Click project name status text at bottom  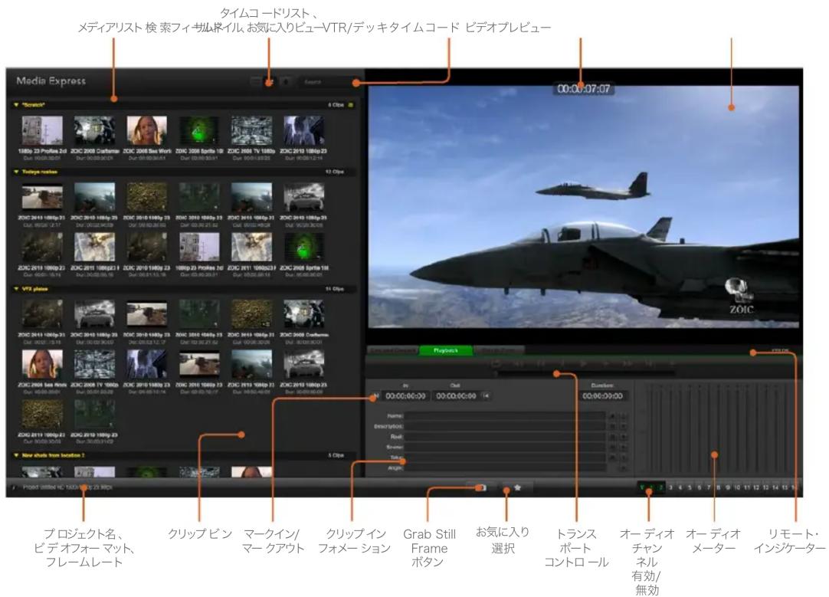pyautogui.click(x=67, y=487)
